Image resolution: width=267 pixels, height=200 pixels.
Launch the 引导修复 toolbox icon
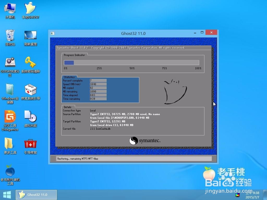30,146
